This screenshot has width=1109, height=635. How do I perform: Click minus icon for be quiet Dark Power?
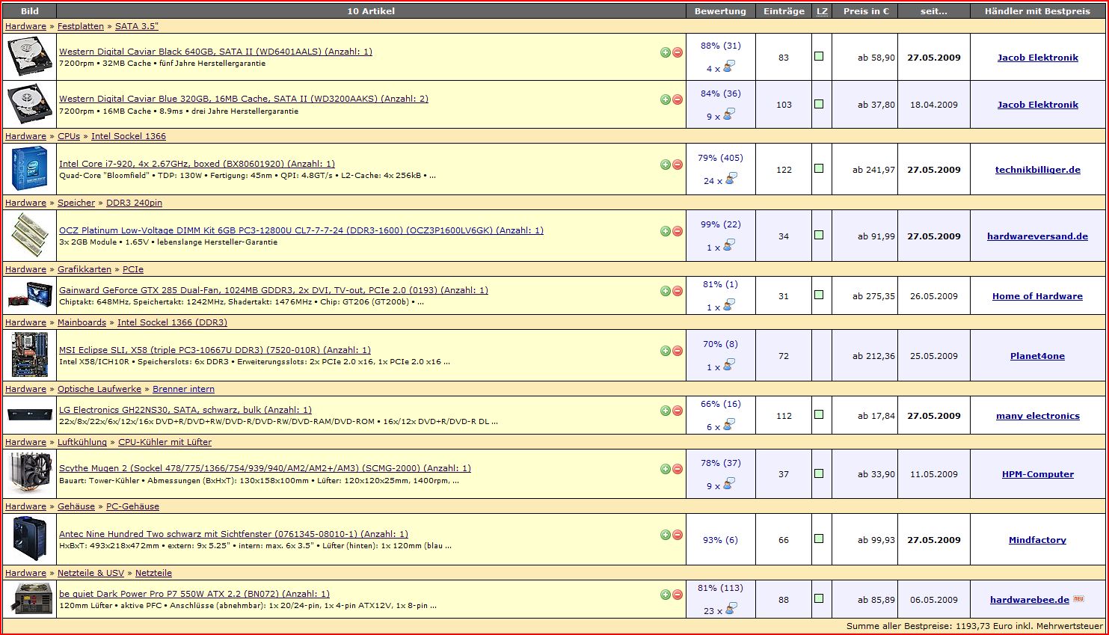click(x=678, y=595)
